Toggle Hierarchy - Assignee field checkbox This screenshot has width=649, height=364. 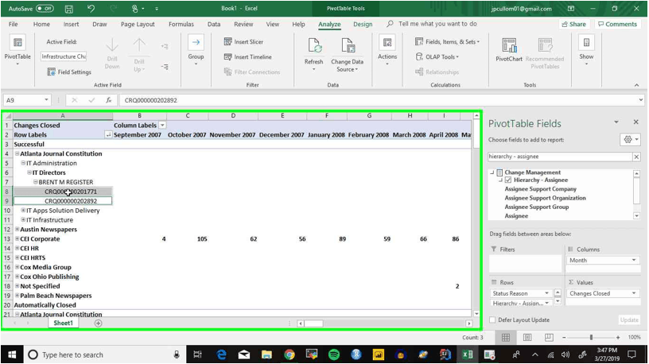click(x=508, y=180)
